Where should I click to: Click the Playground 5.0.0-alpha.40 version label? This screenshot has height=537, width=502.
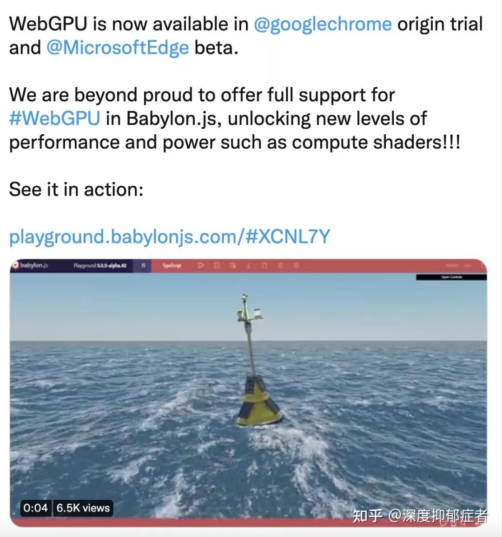coord(100,265)
